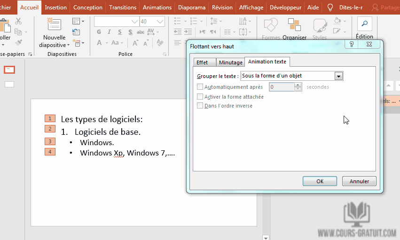Check the Activer la forme attachée checkbox

tap(200, 97)
